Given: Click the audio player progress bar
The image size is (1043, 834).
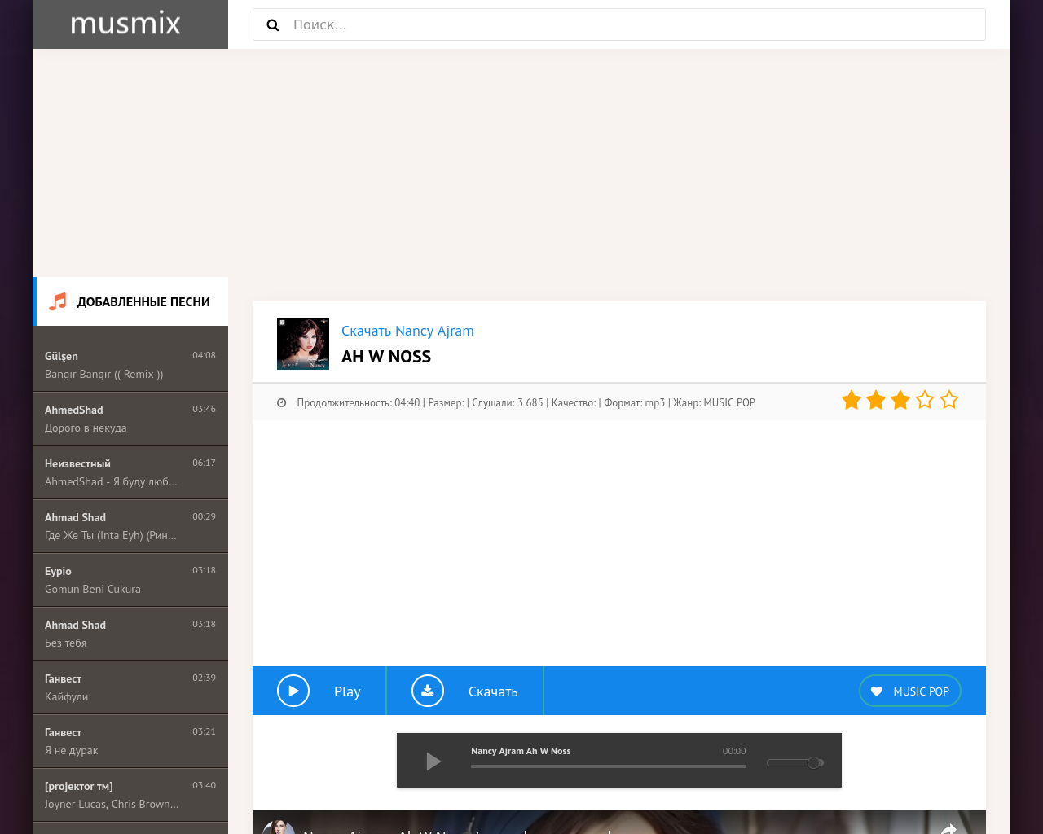Looking at the screenshot, I should [609, 766].
